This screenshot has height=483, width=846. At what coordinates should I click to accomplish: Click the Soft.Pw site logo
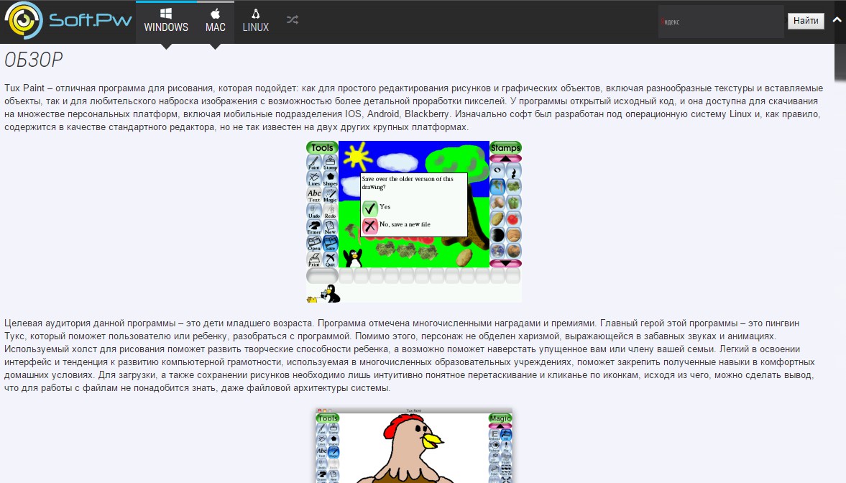[68, 21]
